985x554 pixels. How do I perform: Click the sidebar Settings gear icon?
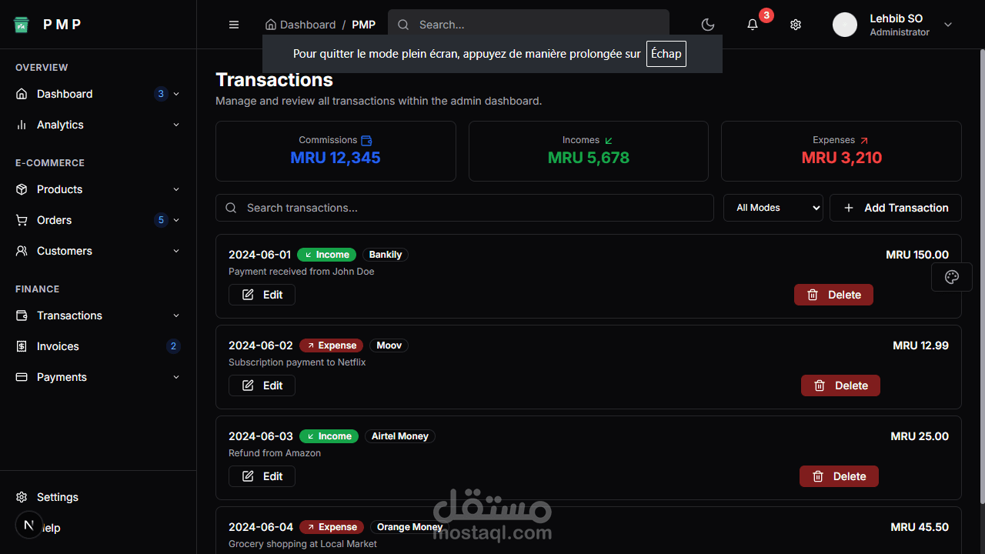coord(22,497)
